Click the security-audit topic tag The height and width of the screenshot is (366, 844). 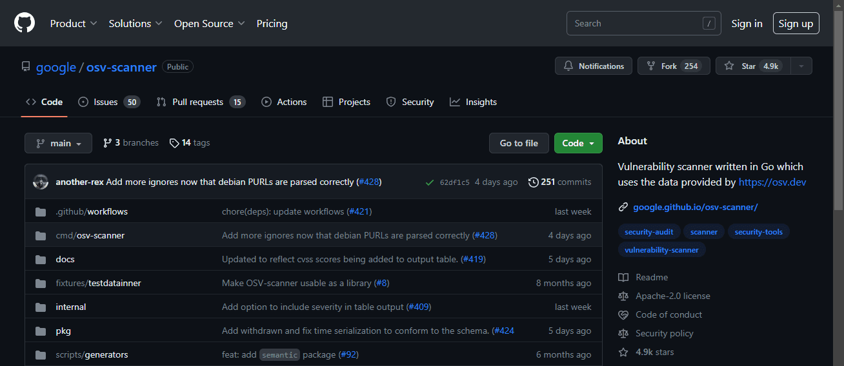tap(649, 232)
